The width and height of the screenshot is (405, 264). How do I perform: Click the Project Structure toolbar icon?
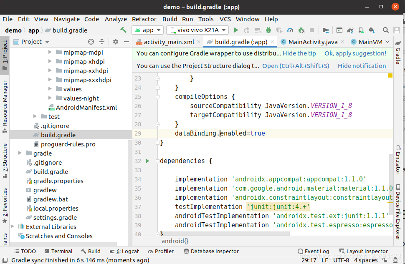326,30
